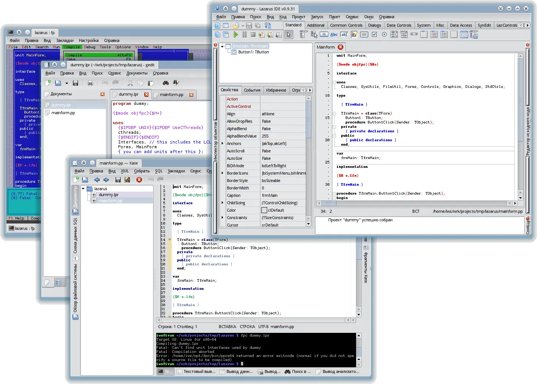
Task: Select dummy.lpr in the Kate documents tree
Action: click(108, 195)
